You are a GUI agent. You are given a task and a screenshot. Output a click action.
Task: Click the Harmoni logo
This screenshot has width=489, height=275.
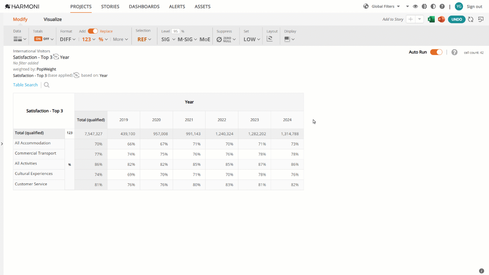22,6
